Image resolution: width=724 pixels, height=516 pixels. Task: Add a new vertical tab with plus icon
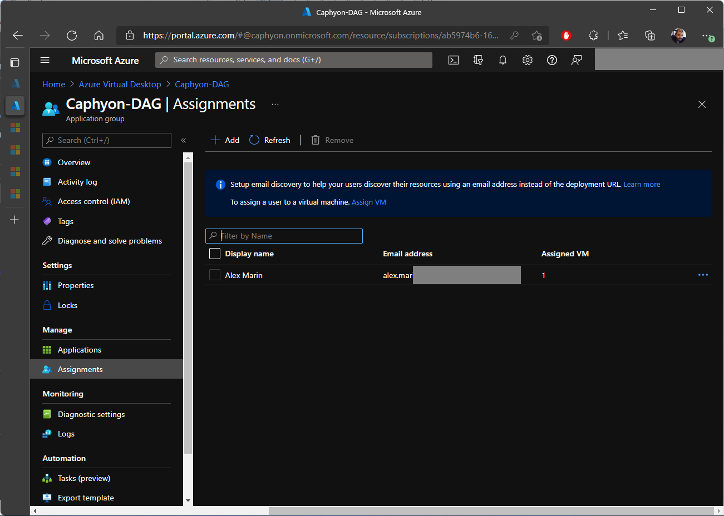(15, 220)
